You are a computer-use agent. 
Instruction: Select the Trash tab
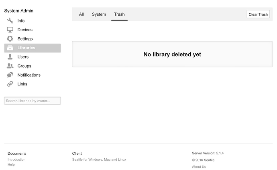click(119, 14)
